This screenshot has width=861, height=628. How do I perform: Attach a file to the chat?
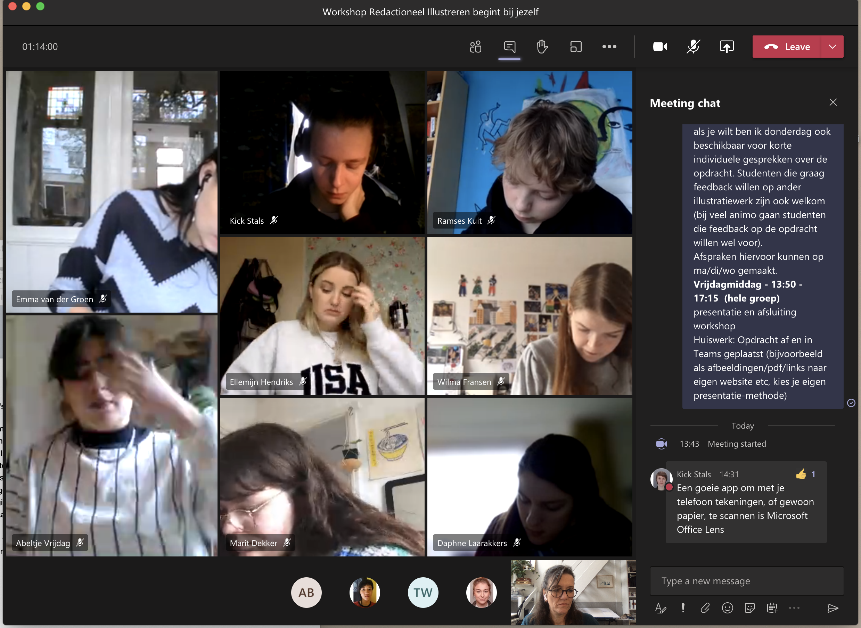pyautogui.click(x=705, y=608)
